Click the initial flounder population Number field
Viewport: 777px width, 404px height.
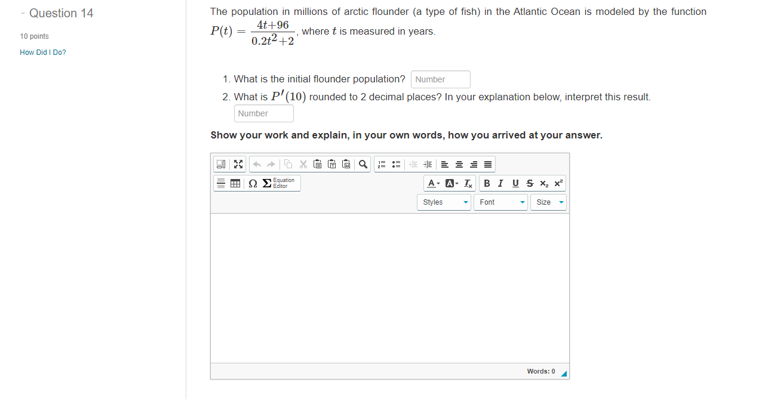[x=440, y=79]
